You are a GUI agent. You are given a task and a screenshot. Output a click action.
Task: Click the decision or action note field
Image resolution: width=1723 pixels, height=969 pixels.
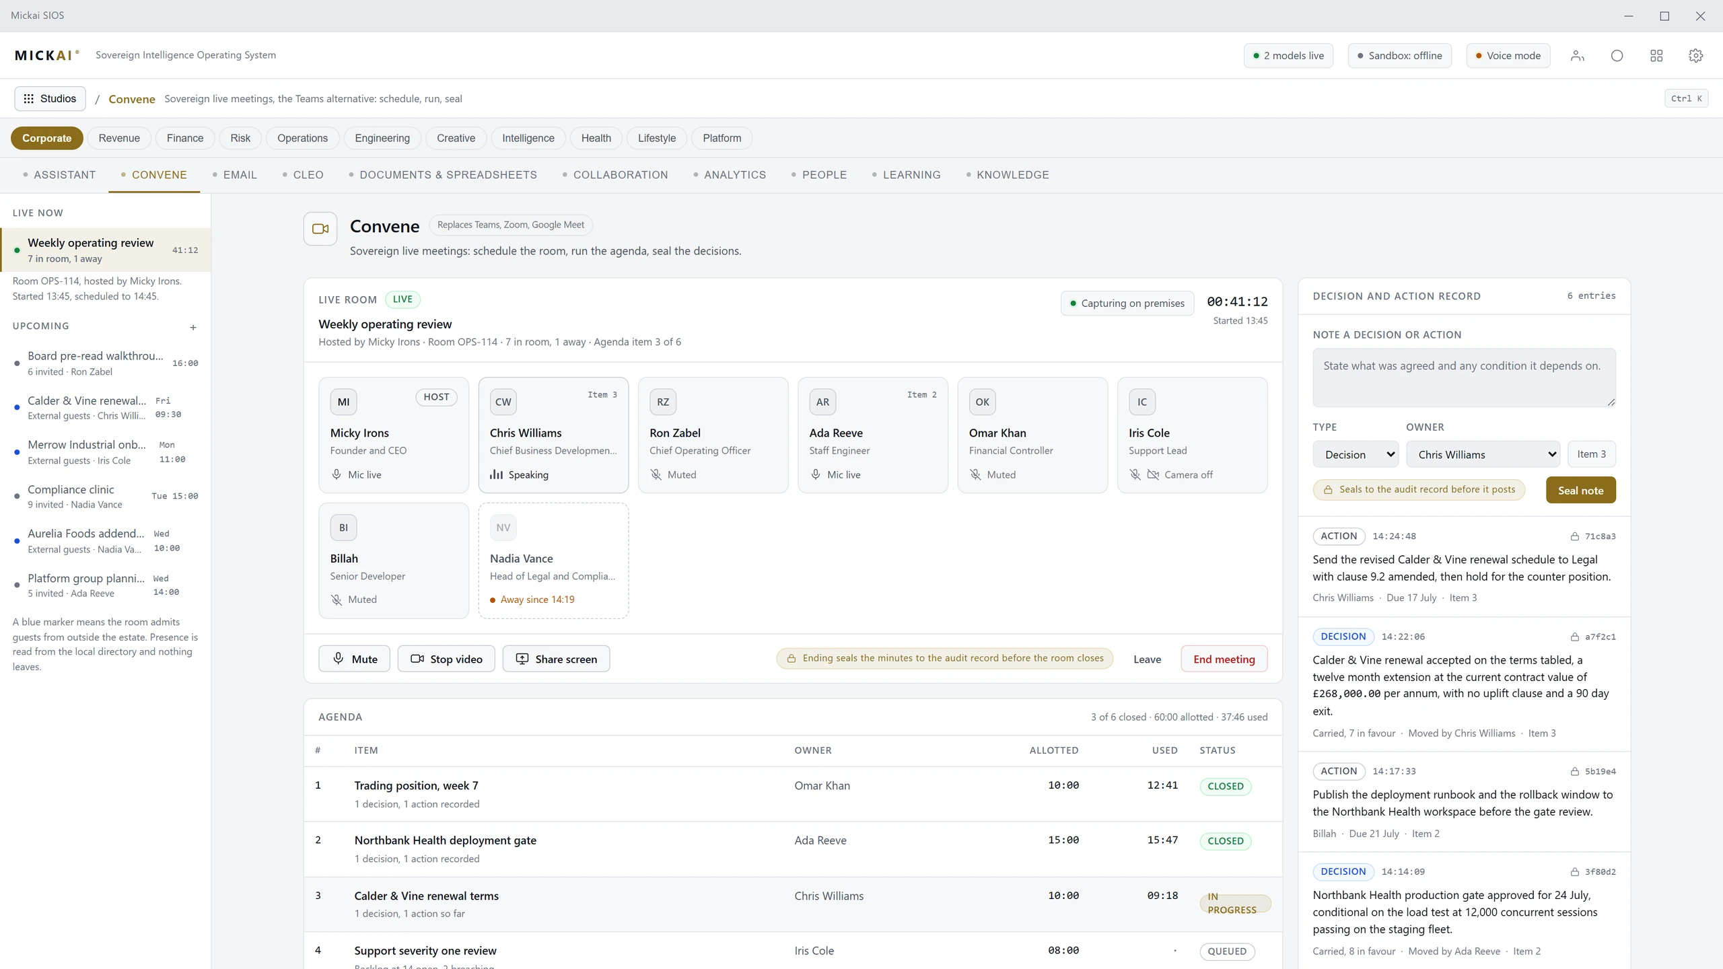pyautogui.click(x=1465, y=378)
